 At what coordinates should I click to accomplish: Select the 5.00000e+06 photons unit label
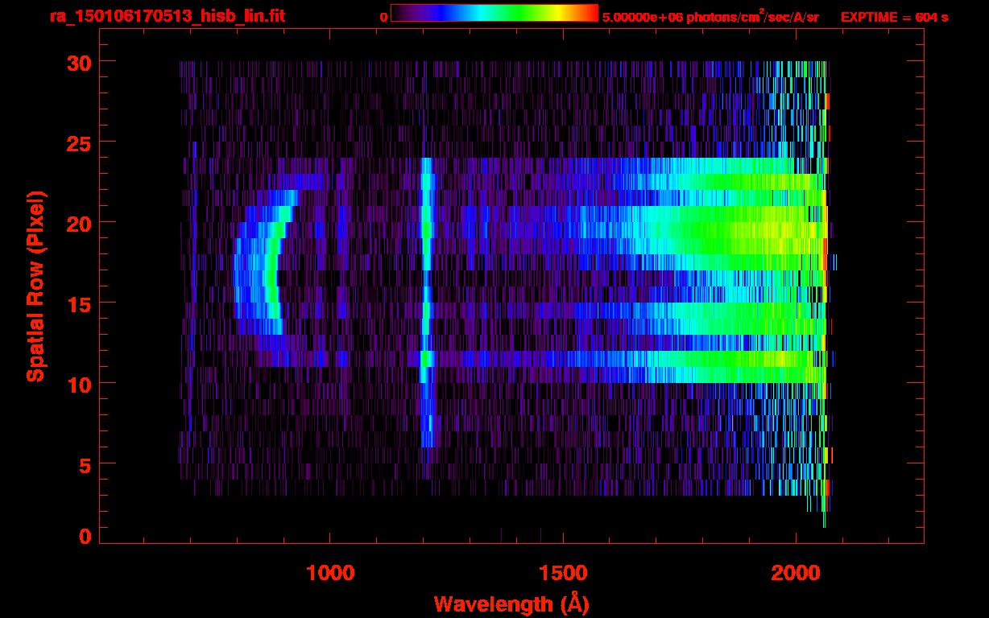click(710, 17)
